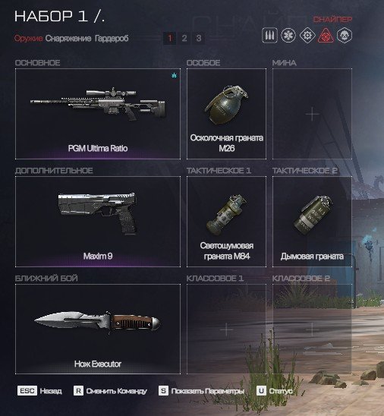Open the PGM Ultima Ratio weapon slot
Screen dimensions: 384x416
(x=98, y=114)
